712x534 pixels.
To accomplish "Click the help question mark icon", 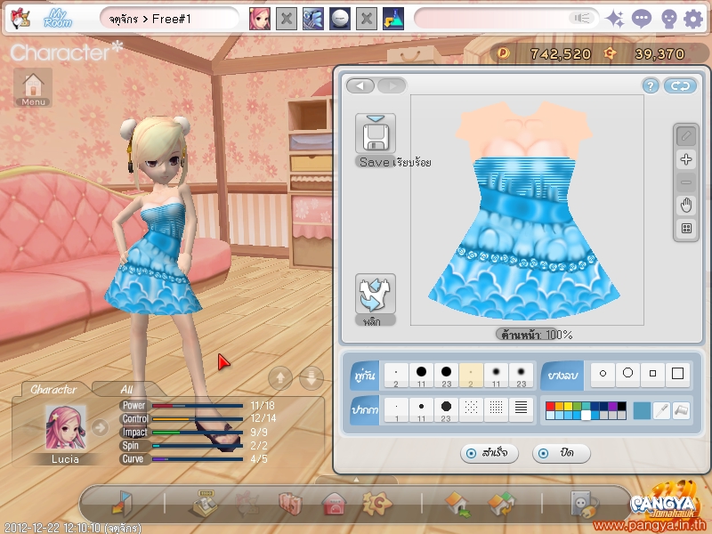I will click(x=651, y=85).
